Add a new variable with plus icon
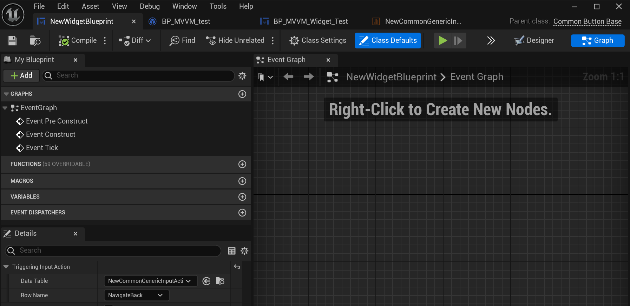 [x=242, y=197]
